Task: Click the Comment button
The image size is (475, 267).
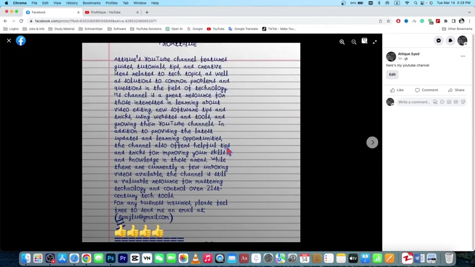Action: tap(427, 90)
